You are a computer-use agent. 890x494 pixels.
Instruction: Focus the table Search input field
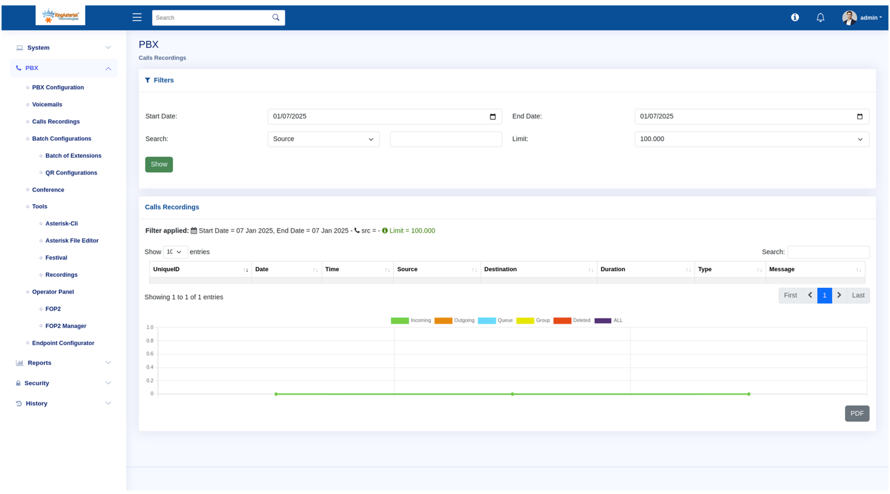coord(828,252)
